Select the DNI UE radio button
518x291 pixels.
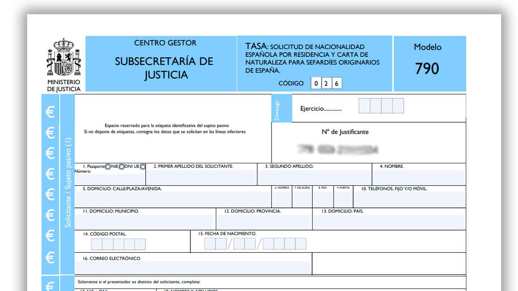142,167
